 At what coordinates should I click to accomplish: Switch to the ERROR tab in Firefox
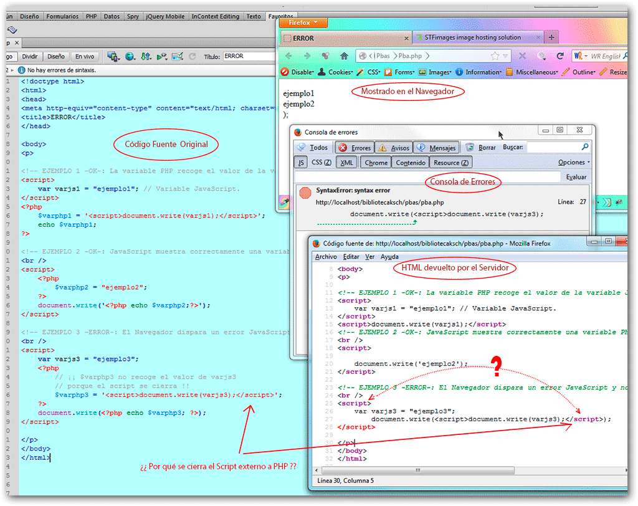click(346, 38)
